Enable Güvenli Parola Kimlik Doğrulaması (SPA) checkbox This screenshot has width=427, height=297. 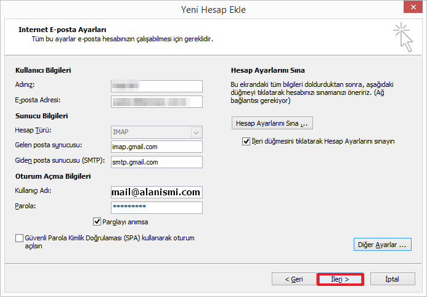[x=20, y=237]
